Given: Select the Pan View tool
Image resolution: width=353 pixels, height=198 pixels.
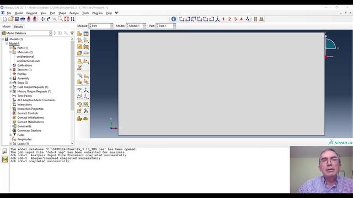Looking at the screenshot, I should click(42, 19).
